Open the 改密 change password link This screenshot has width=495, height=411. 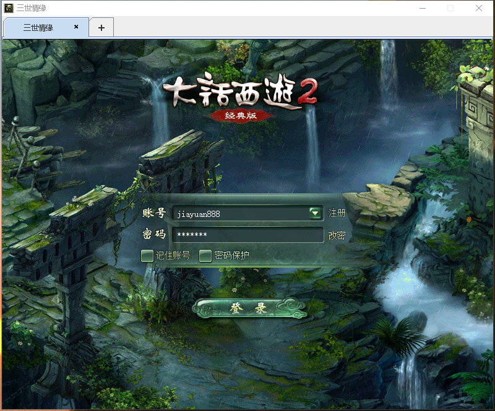[x=337, y=235]
